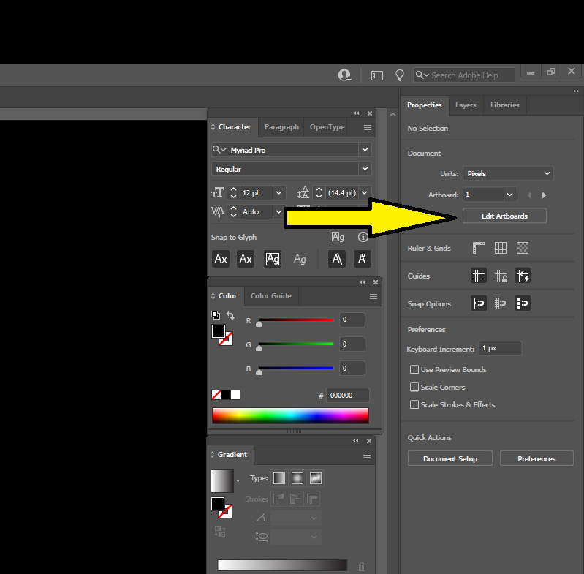Show transparency grid icon
The width and height of the screenshot is (584, 574).
[523, 248]
